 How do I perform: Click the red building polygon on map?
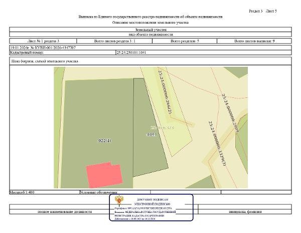click(x=104, y=175)
